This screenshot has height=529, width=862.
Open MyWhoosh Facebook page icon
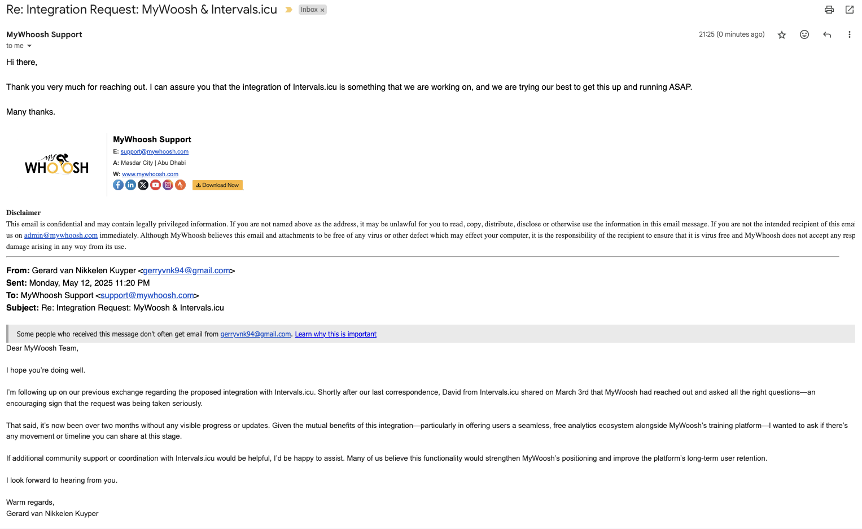point(118,185)
